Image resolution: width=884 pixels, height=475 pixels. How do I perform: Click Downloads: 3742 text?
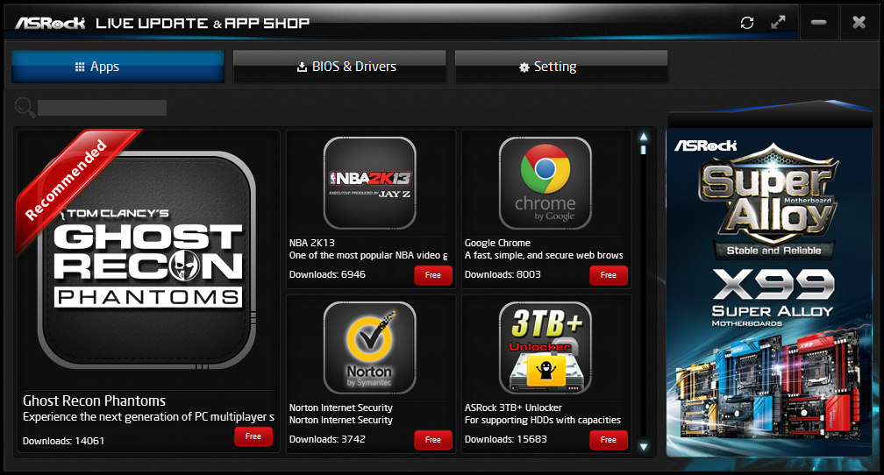pyautogui.click(x=328, y=439)
